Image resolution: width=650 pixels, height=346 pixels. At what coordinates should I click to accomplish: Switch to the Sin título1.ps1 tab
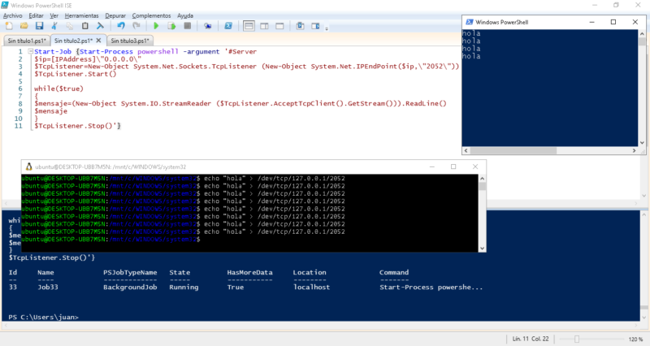tap(26, 41)
